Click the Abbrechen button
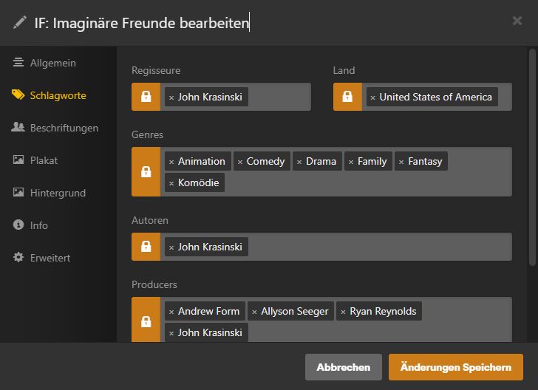The width and height of the screenshot is (538, 390). pyautogui.click(x=344, y=367)
